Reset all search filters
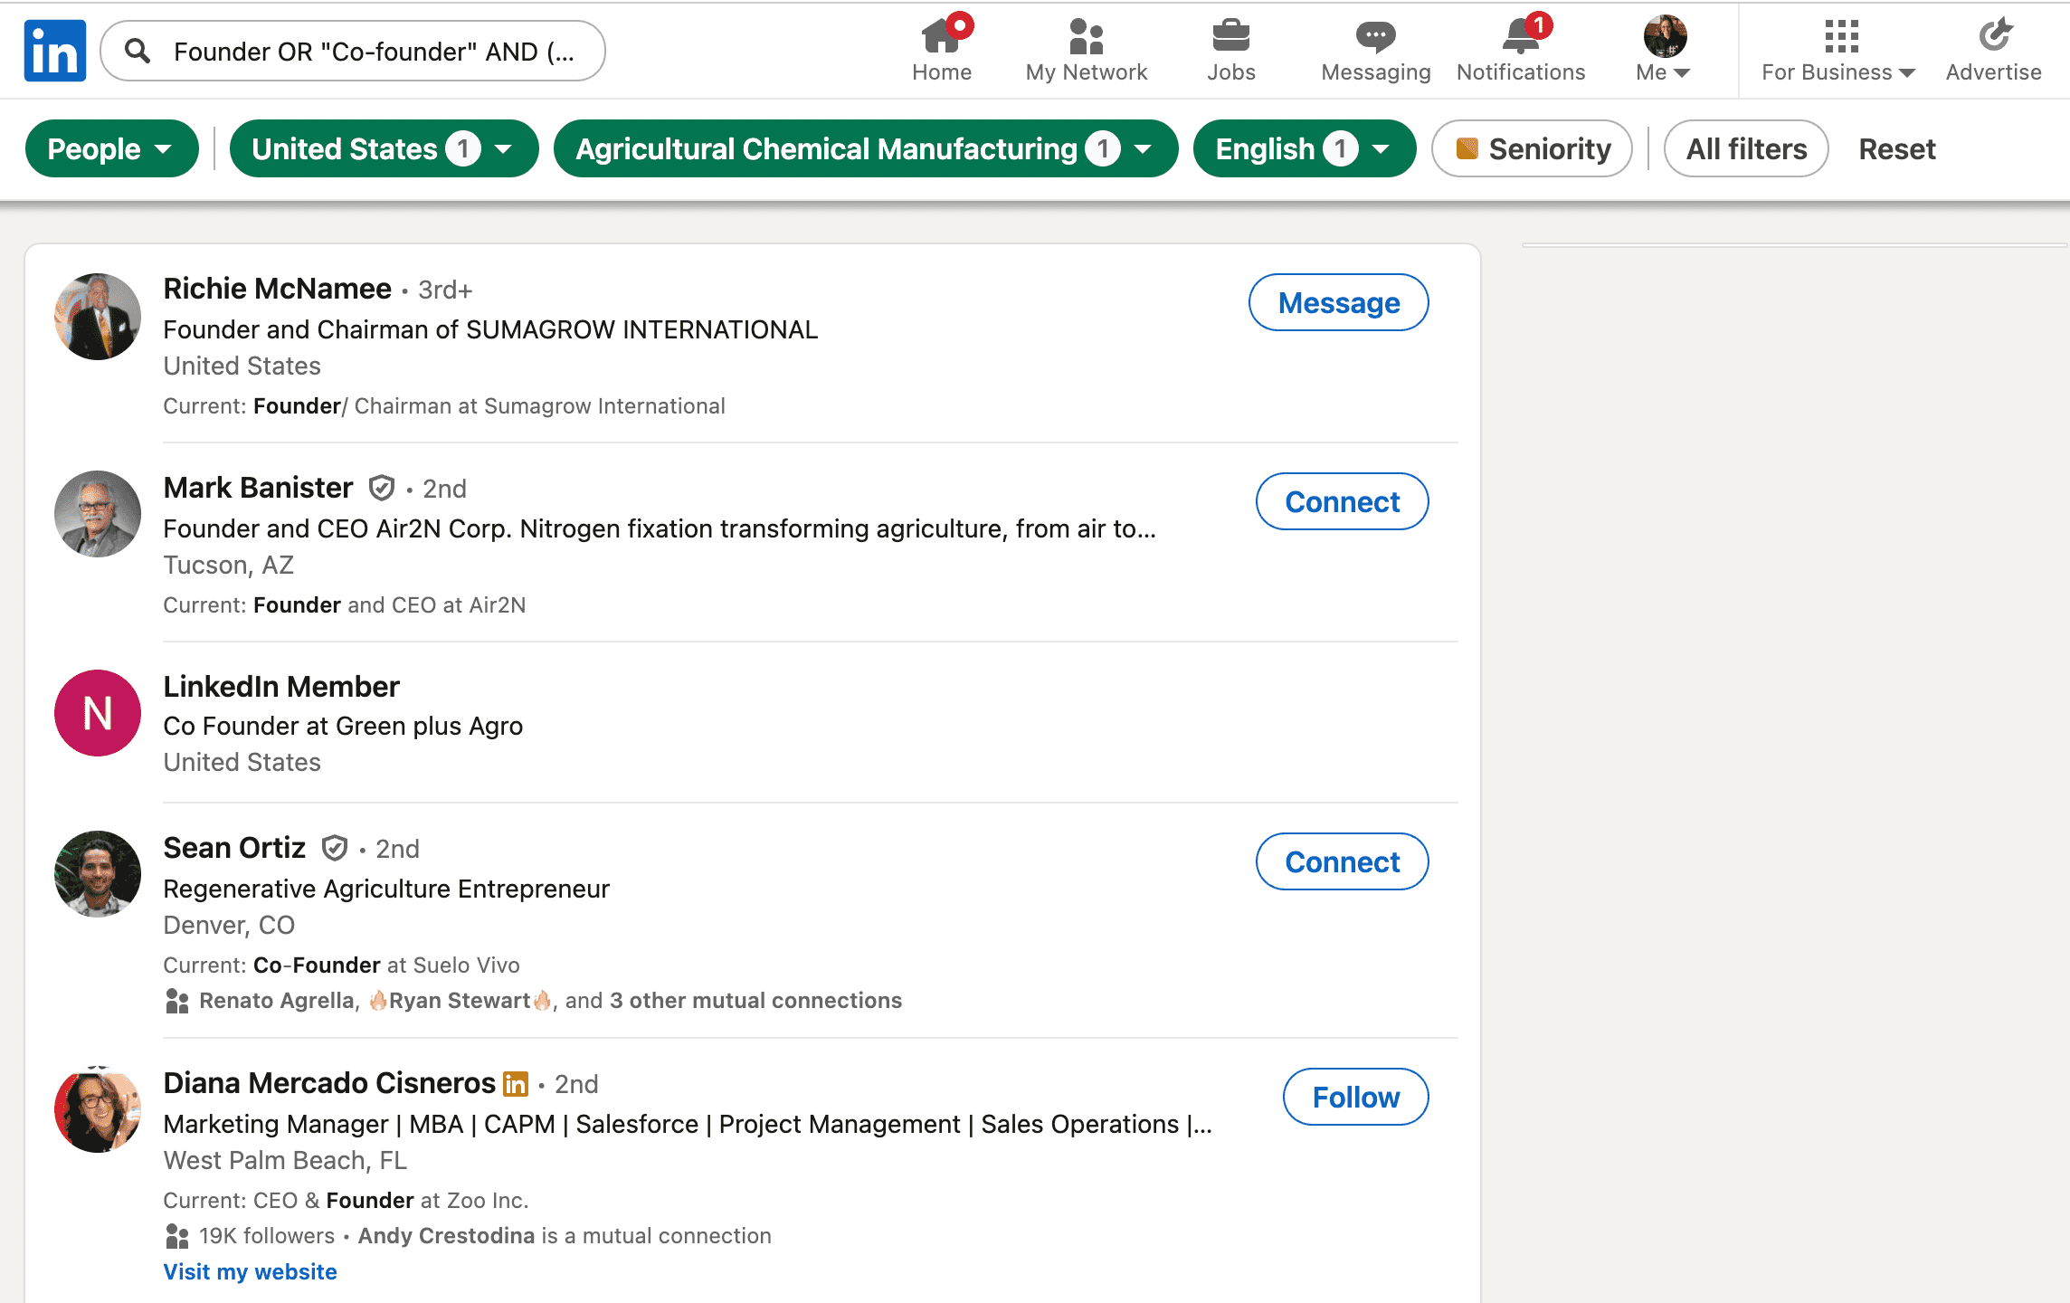Screen dimensions: 2070x1303 click(1896, 147)
